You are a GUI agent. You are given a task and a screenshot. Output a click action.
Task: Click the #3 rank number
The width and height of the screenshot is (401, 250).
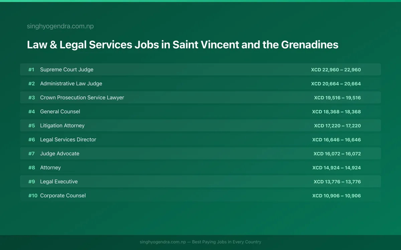31,98
